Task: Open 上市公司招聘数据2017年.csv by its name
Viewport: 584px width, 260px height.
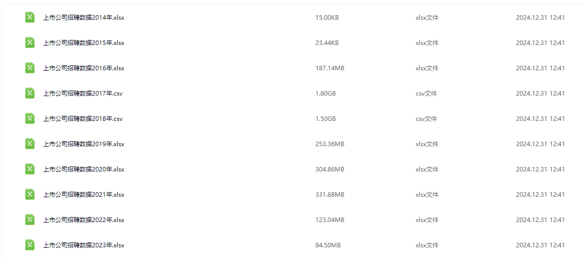Action: (83, 94)
